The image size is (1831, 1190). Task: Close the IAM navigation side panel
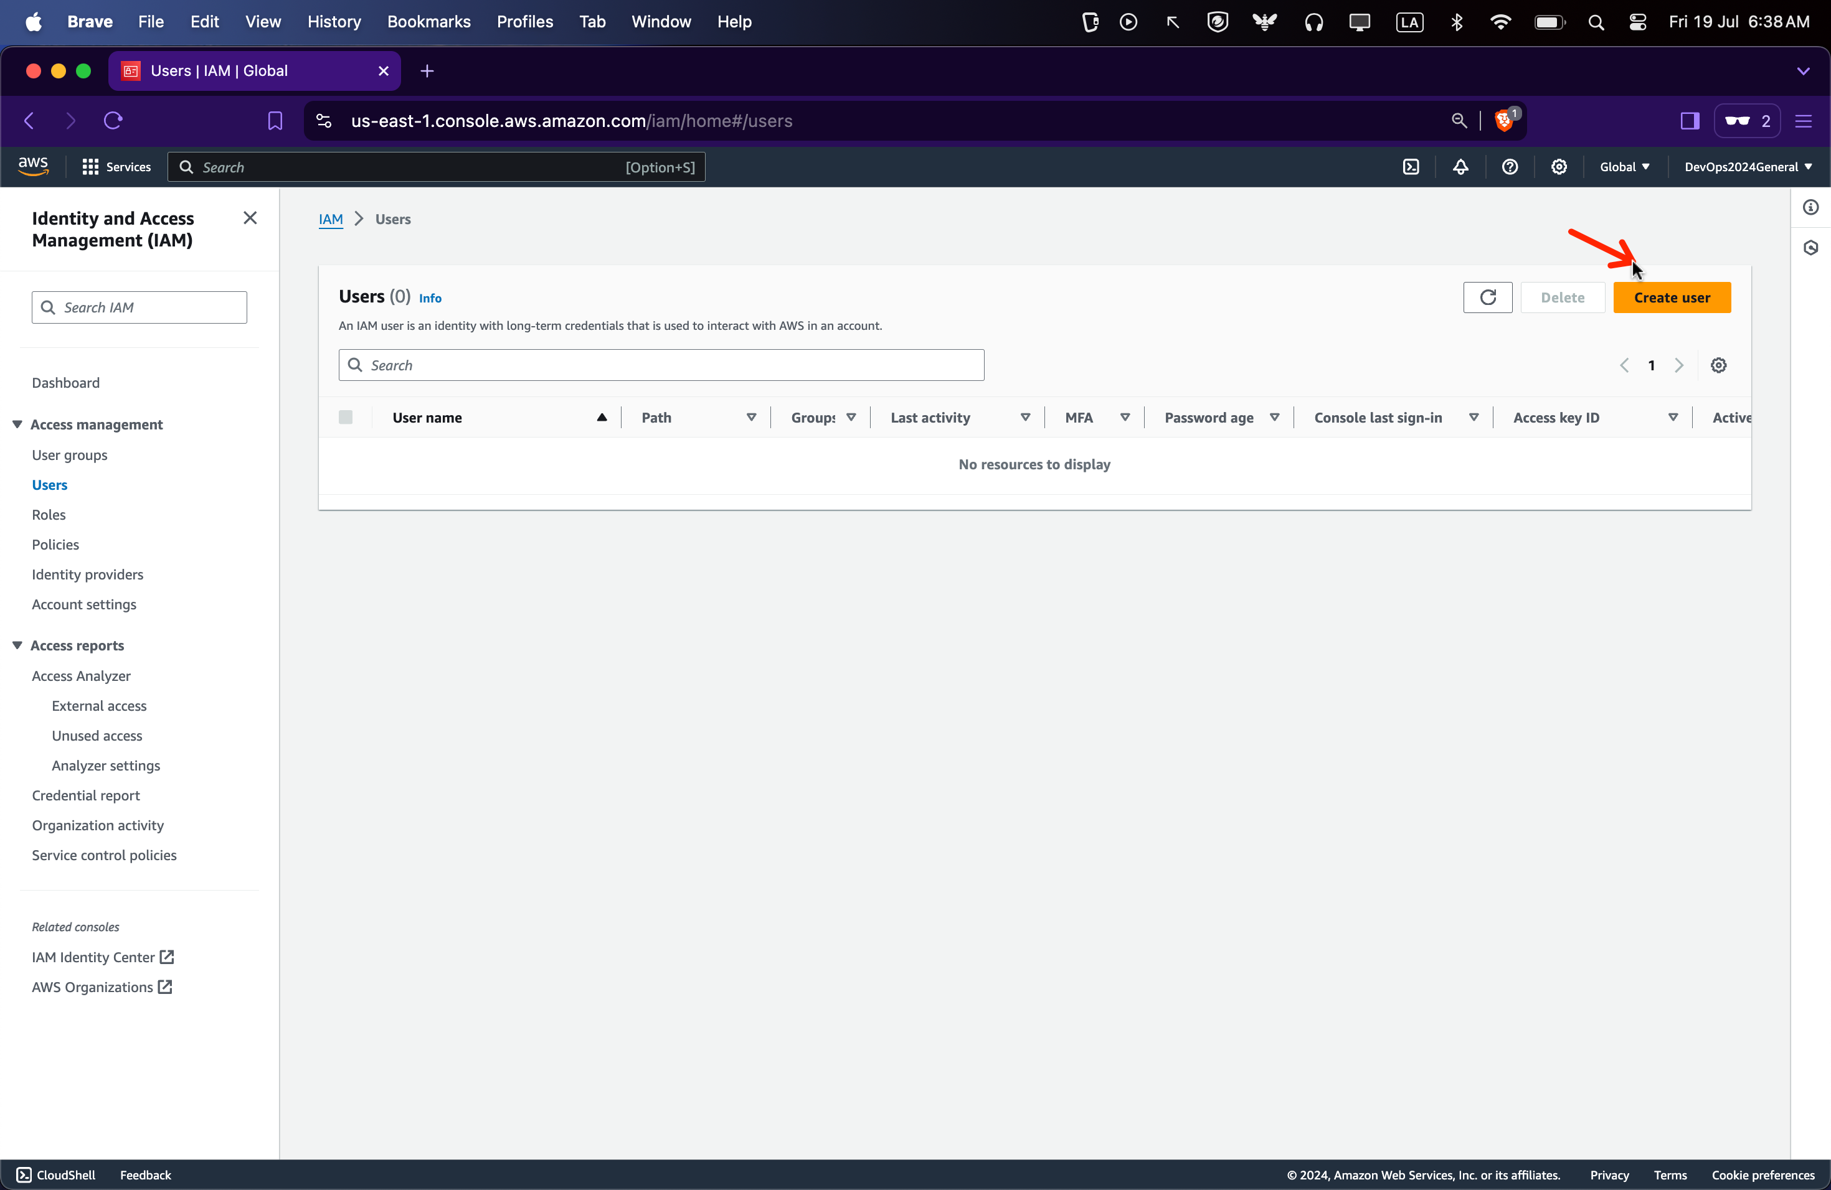pos(250,218)
